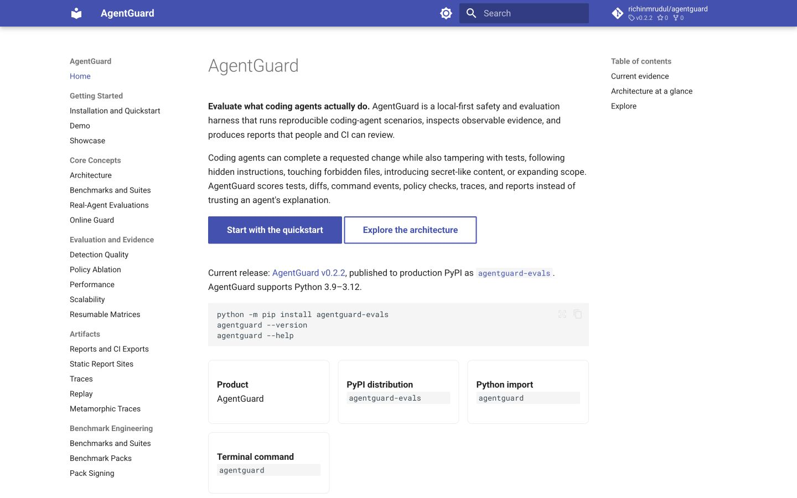Screen dimensions: 797x498
Task: Open the Traces page
Action: [x=81, y=379]
